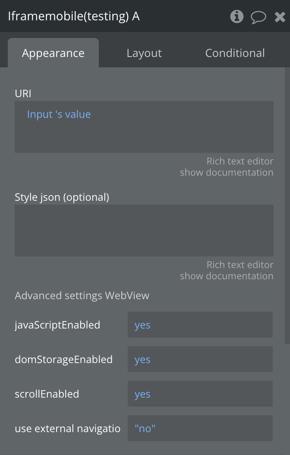
Task: Open the element info icon
Action: pyautogui.click(x=236, y=17)
